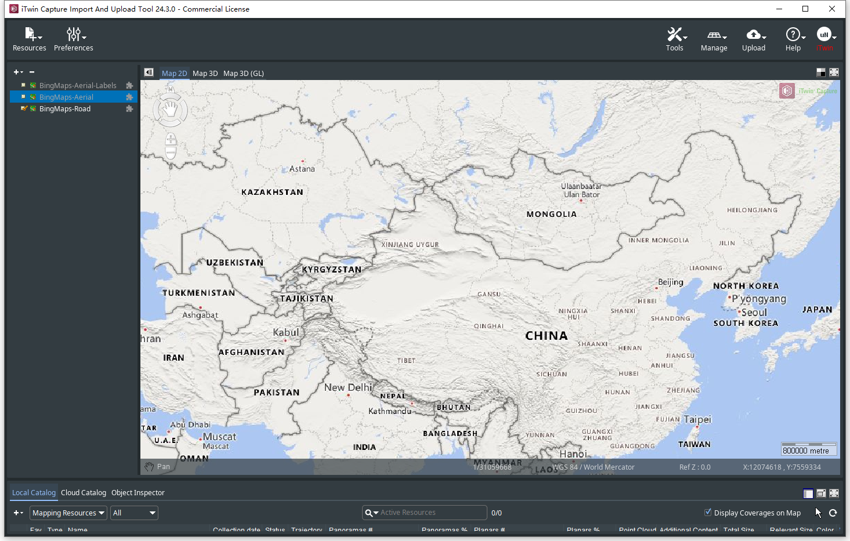Click the Pan mode indicator
Viewport: 850px width, 541px height.
coord(157,467)
